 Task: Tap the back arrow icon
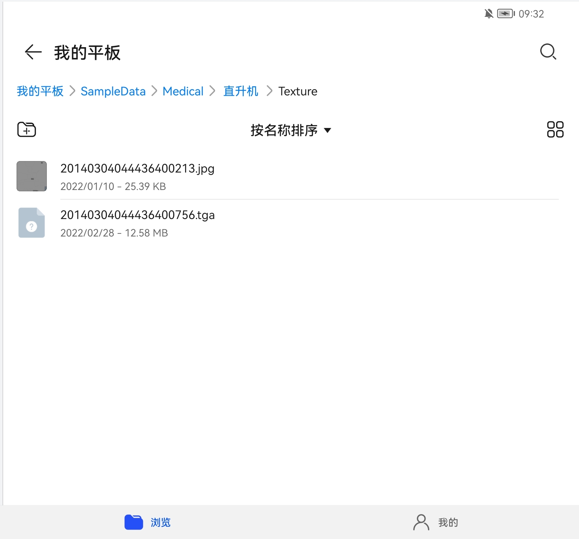(x=33, y=52)
